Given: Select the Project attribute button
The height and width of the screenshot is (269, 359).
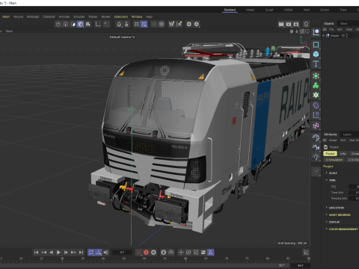Looking at the screenshot, I should tap(330, 154).
